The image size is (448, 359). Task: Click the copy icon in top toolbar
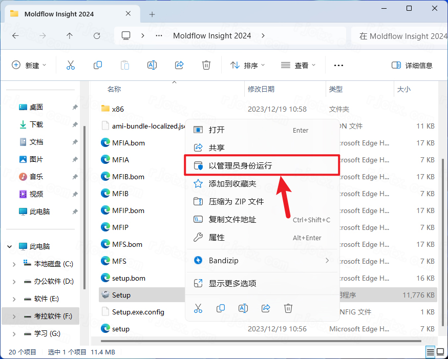(98, 65)
